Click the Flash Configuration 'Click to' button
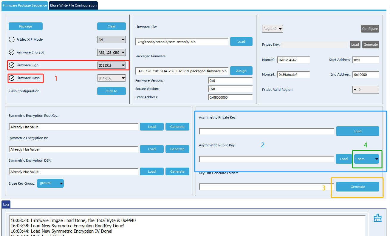Screen dimensions: 390x236 (112, 91)
